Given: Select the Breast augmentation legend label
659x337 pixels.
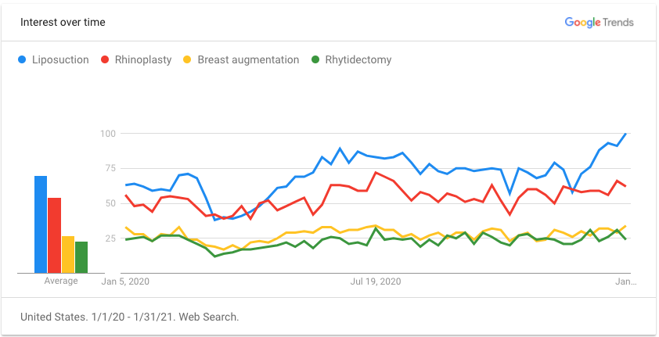Looking at the screenshot, I should pos(248,59).
